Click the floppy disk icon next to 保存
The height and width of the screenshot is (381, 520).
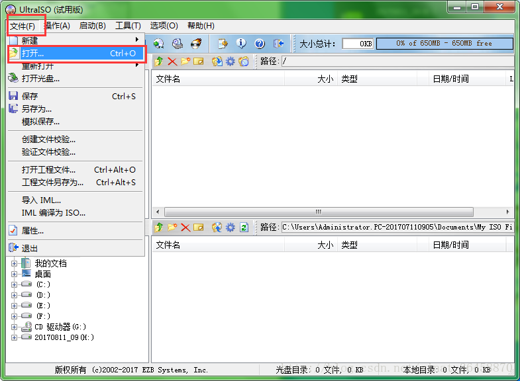(x=13, y=96)
